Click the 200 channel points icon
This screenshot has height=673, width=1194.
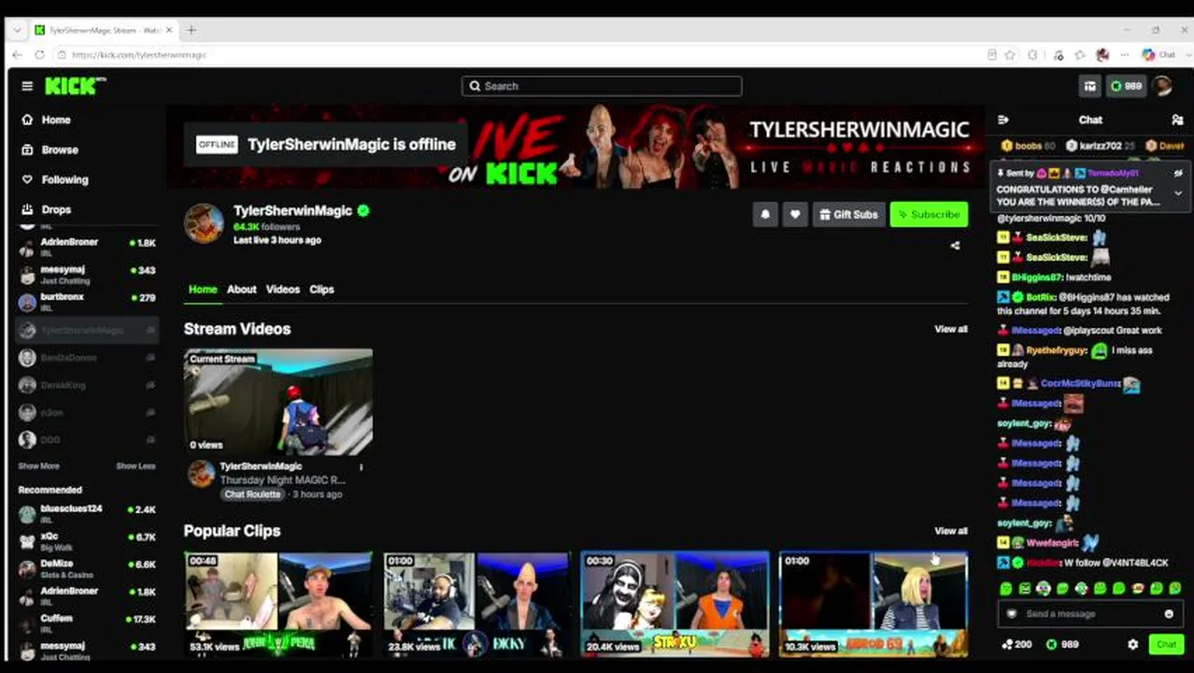tap(1016, 644)
